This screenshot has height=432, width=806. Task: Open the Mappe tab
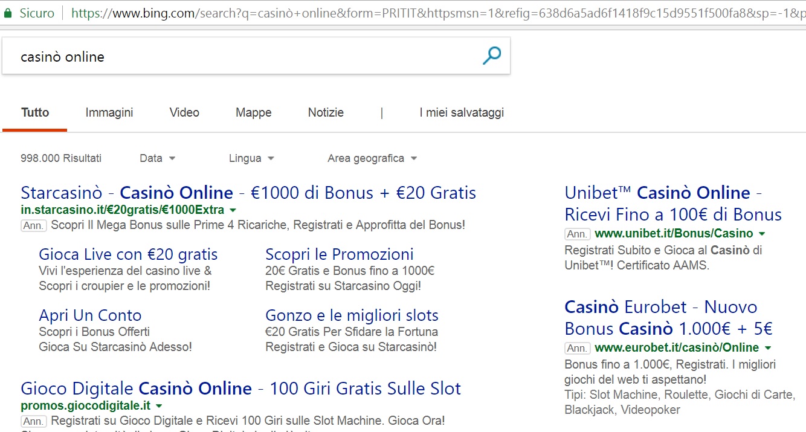tap(254, 112)
